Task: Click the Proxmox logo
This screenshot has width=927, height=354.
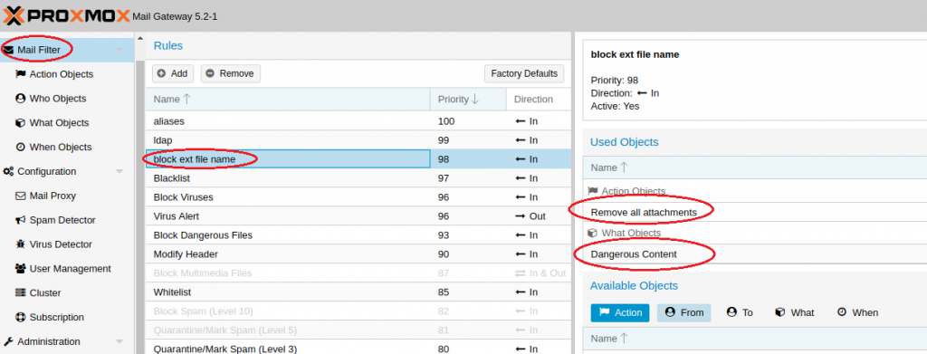Action: 65,15
